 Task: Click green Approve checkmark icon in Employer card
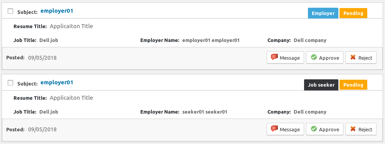pos(314,57)
